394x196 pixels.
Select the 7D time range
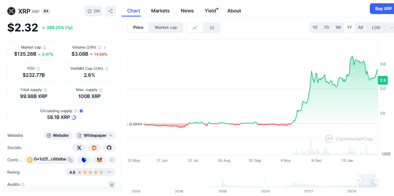click(x=326, y=28)
